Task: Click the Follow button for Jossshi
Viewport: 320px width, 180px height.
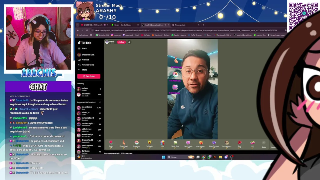Action: click(x=121, y=42)
